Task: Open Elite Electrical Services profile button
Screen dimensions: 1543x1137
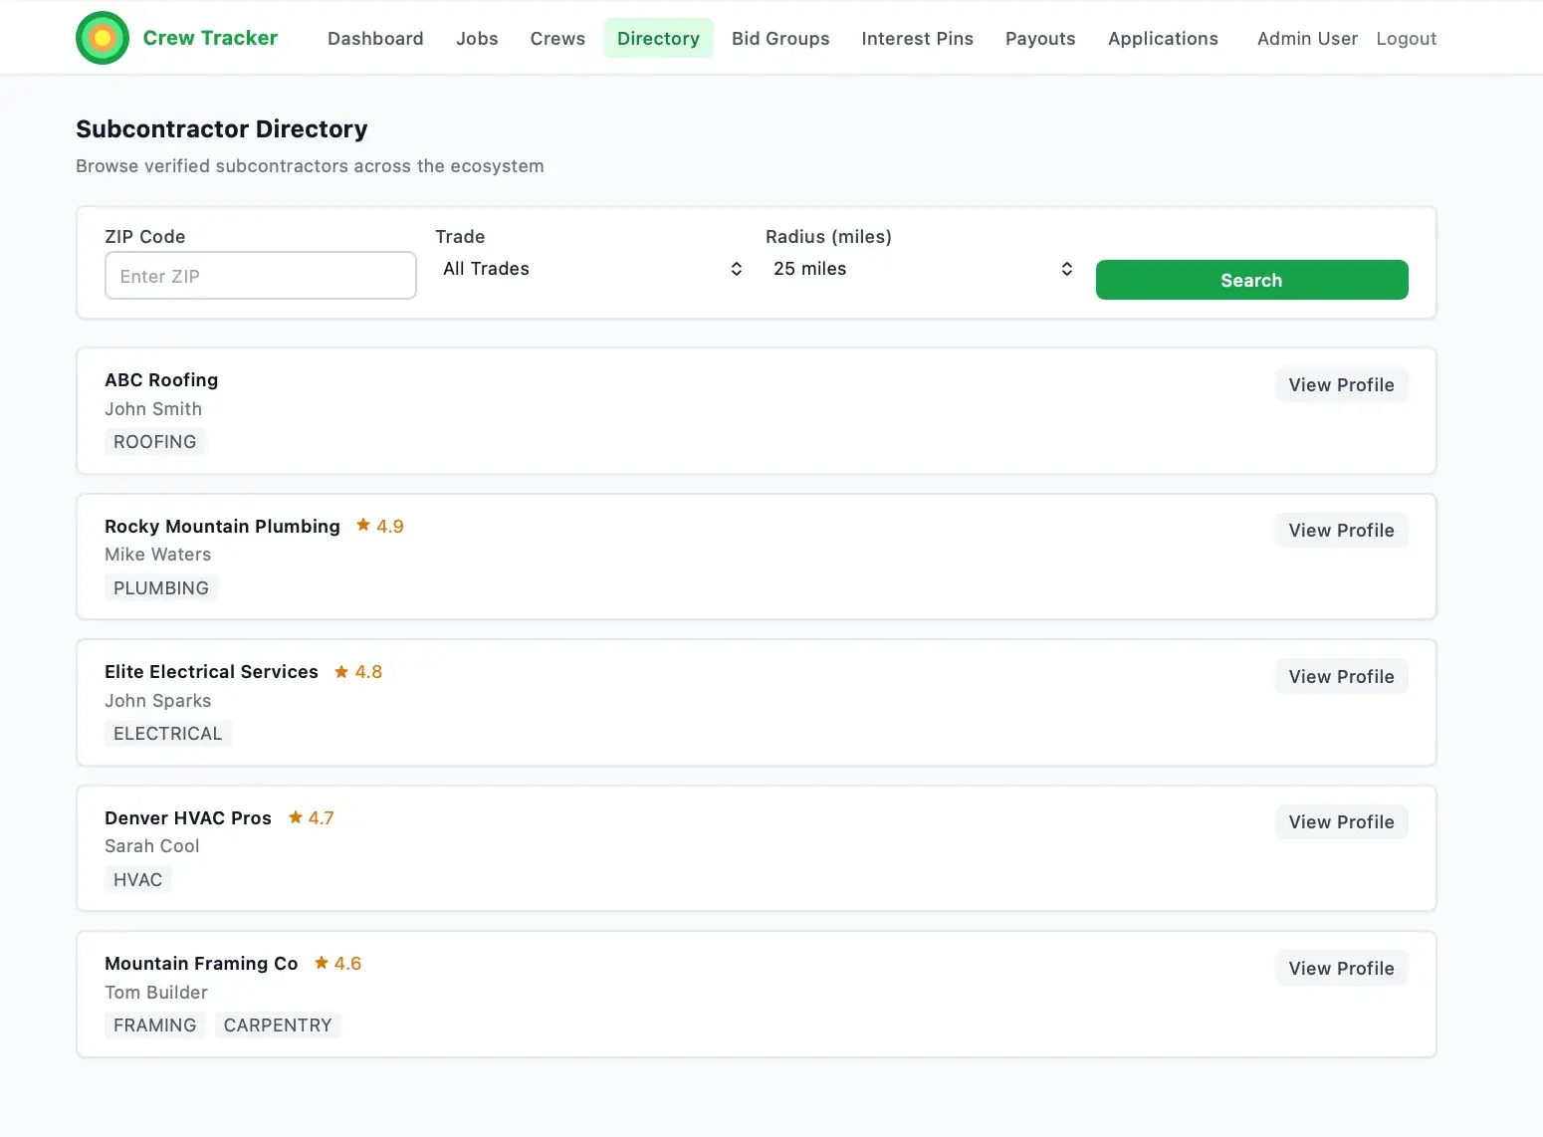Action: pos(1341,677)
